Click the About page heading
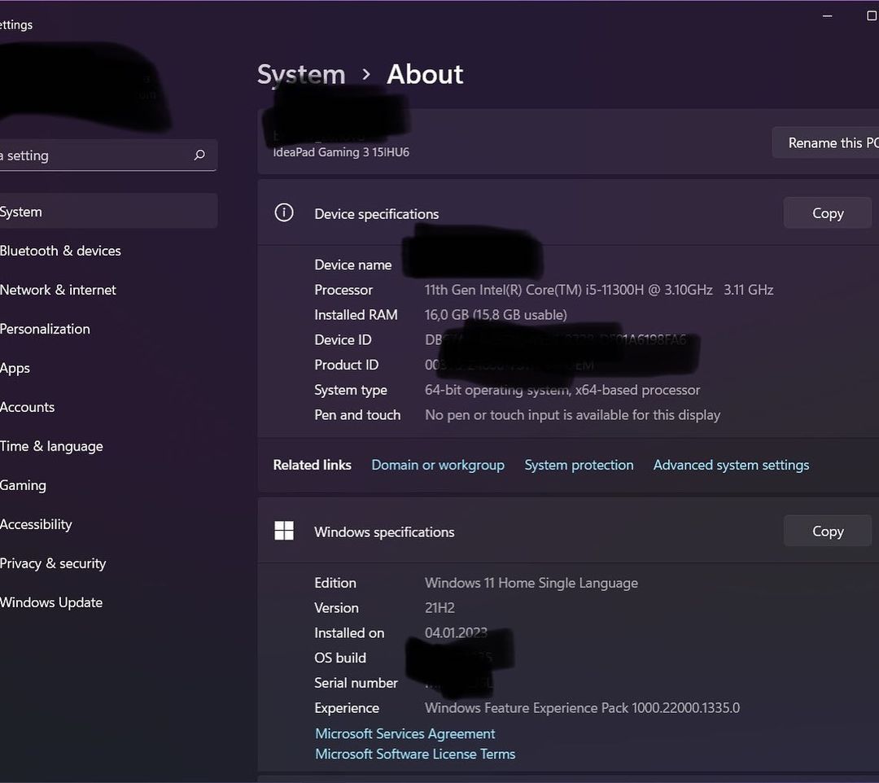879x783 pixels. coord(425,75)
